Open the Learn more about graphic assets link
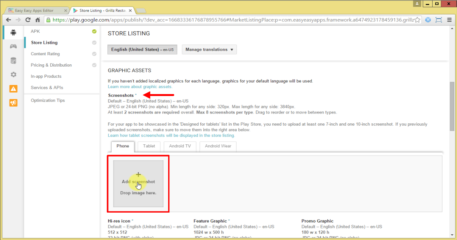This screenshot has width=457, height=240. tap(140, 86)
